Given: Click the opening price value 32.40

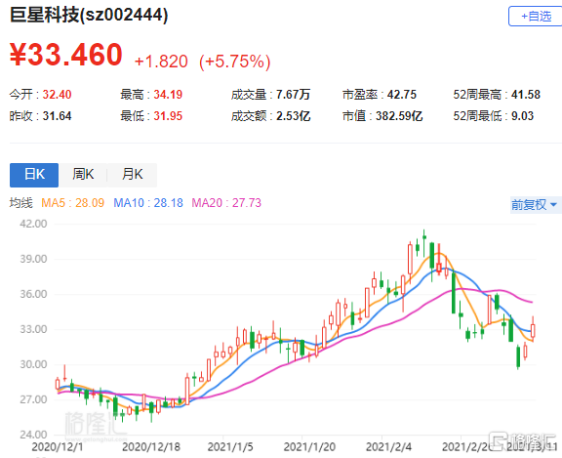Looking at the screenshot, I should click(x=57, y=95).
